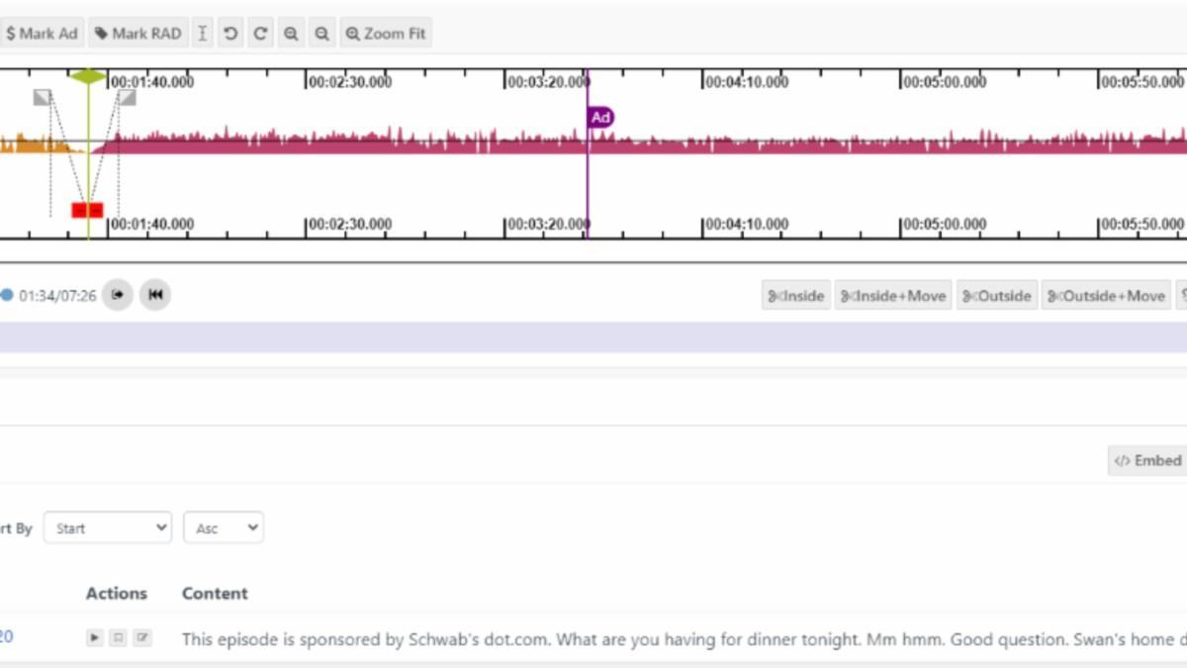This screenshot has height=668, width=1187.
Task: Click the Inside+Move cut button
Action: point(893,295)
